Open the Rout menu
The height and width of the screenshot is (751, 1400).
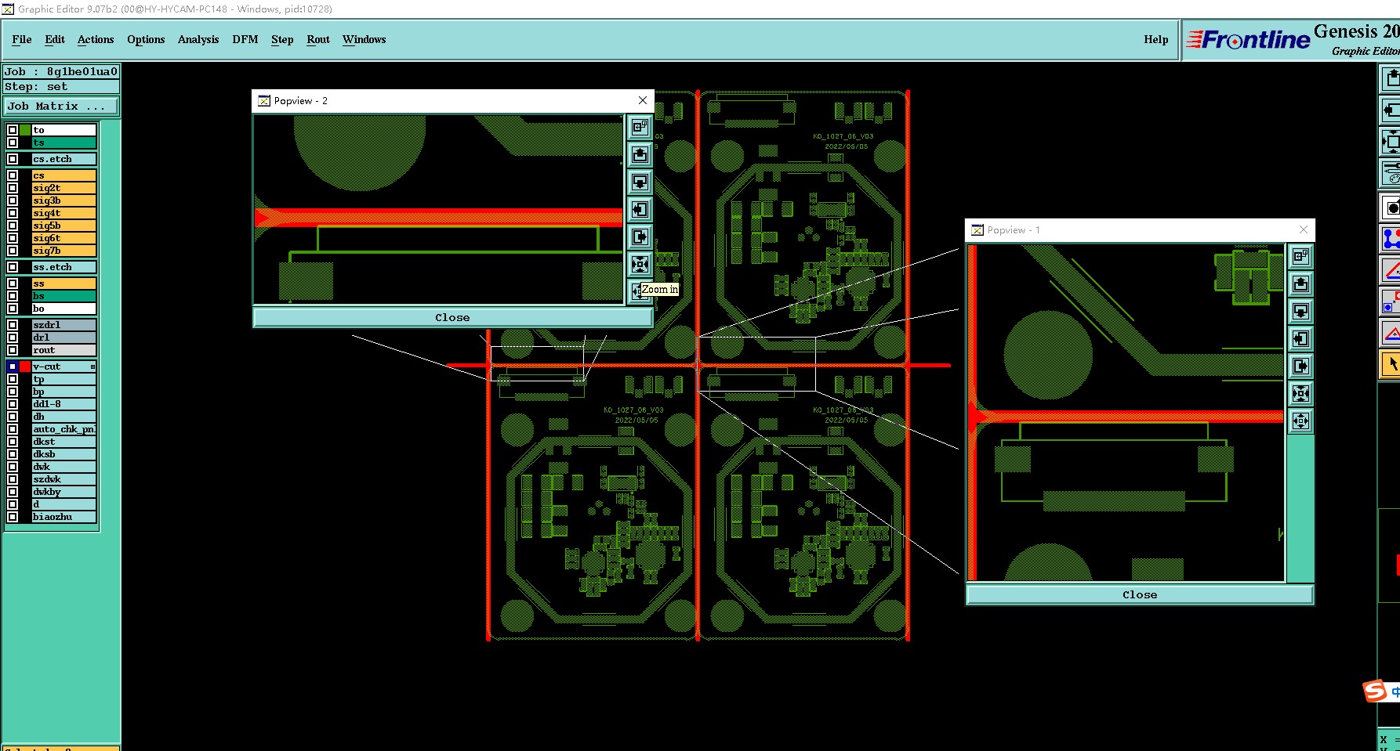(318, 39)
